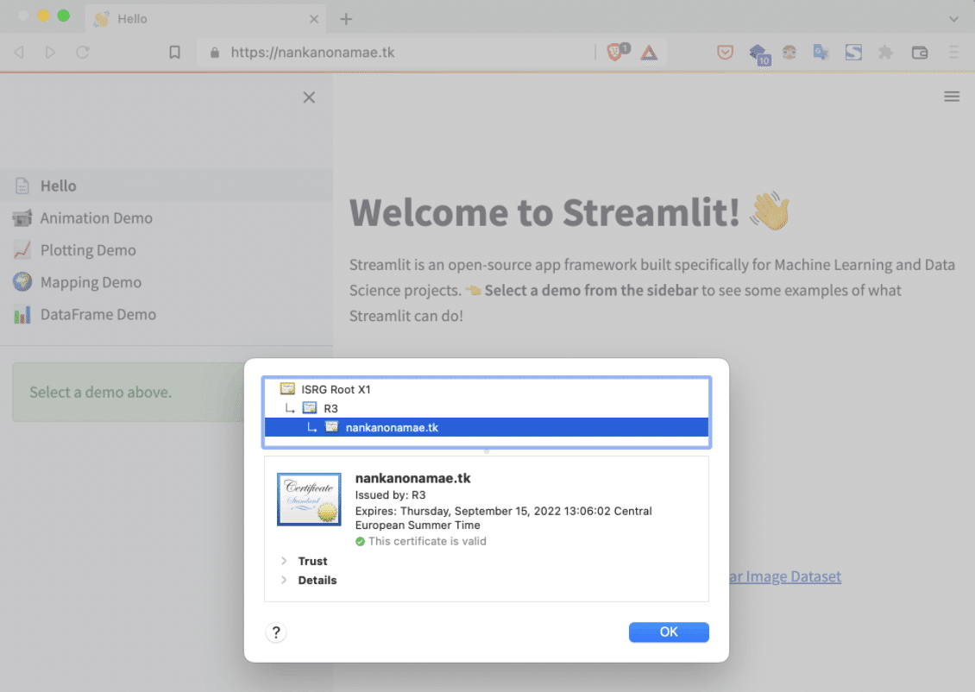Click OK to dismiss certificate dialog
The height and width of the screenshot is (692, 975).
669,632
